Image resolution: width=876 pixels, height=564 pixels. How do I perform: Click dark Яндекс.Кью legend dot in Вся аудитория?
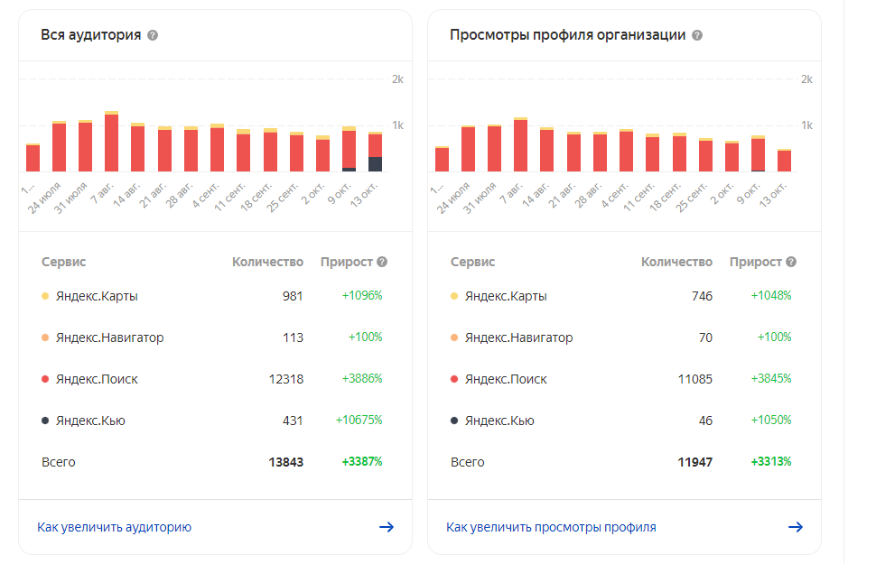[x=45, y=421]
